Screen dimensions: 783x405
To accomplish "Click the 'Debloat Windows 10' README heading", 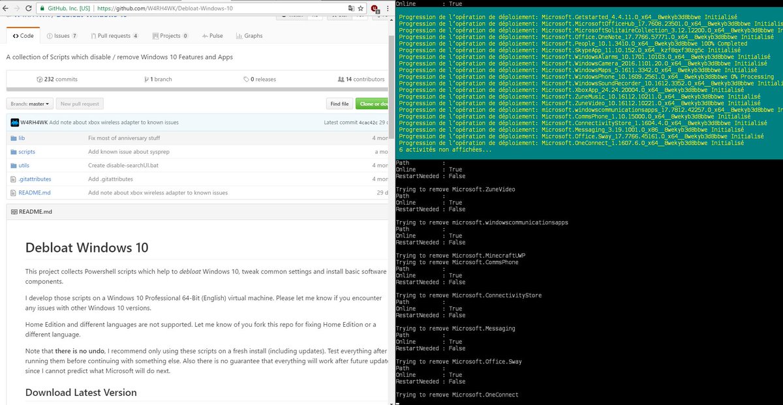I will (87, 248).
